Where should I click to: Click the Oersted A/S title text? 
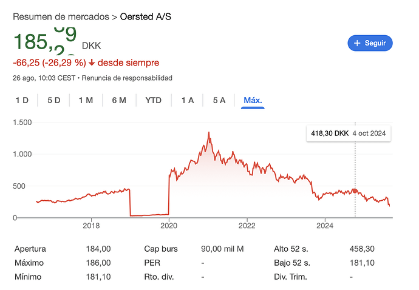[x=146, y=16]
